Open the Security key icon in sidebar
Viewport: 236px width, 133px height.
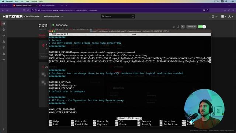4,60
